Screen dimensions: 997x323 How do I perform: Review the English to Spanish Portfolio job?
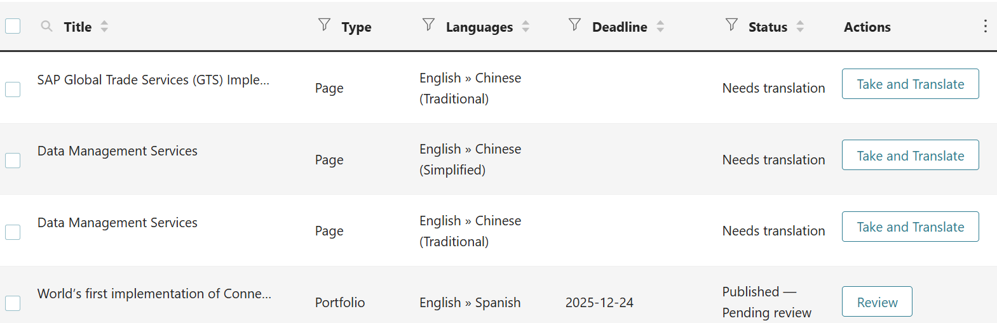(x=877, y=302)
